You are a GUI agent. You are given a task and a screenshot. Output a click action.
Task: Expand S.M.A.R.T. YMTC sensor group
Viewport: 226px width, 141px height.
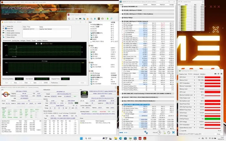[x=120, y=97]
